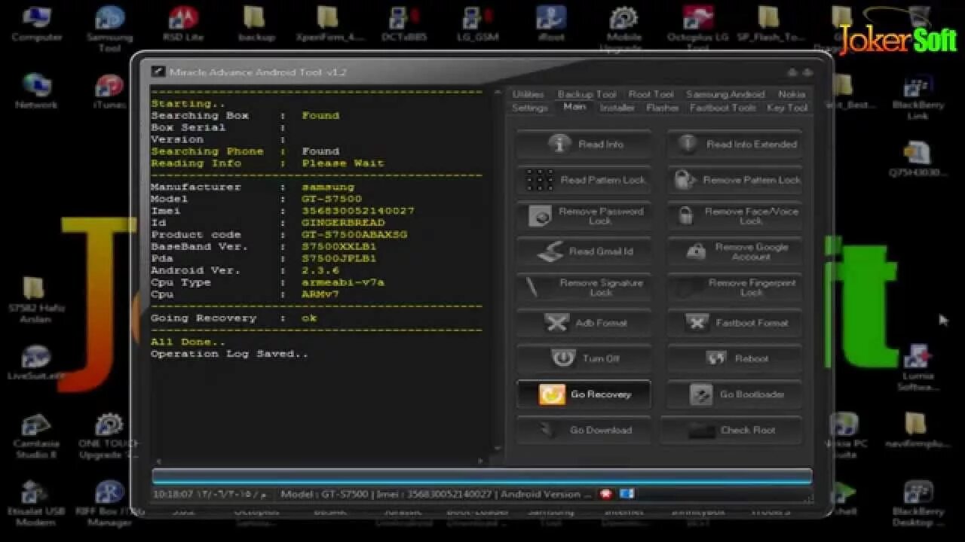The height and width of the screenshot is (542, 965).
Task: Switch to the Settings tab
Action: tap(530, 108)
